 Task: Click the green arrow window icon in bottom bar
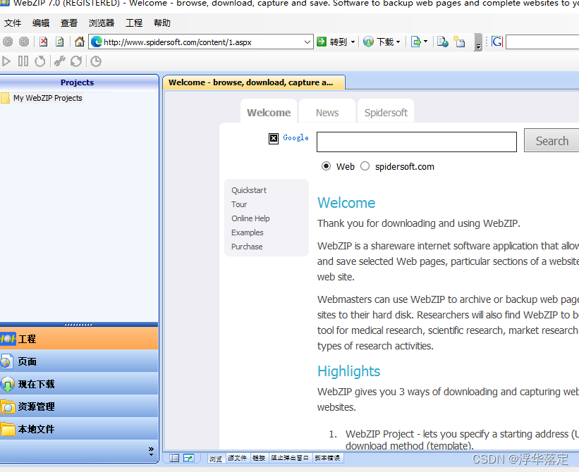[189, 458]
